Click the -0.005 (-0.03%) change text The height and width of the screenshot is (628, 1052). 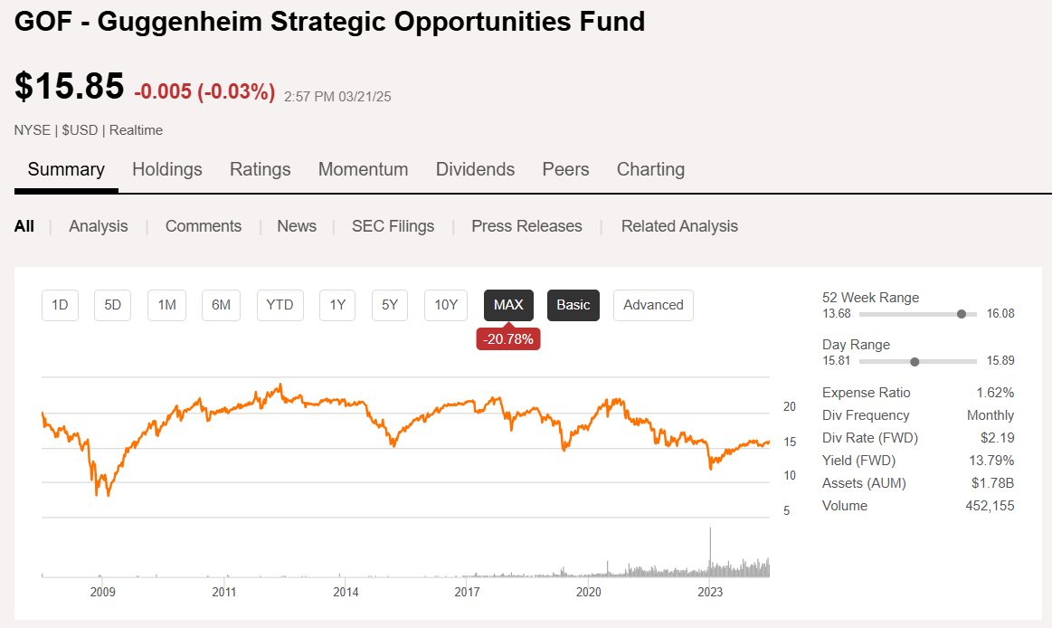point(204,91)
